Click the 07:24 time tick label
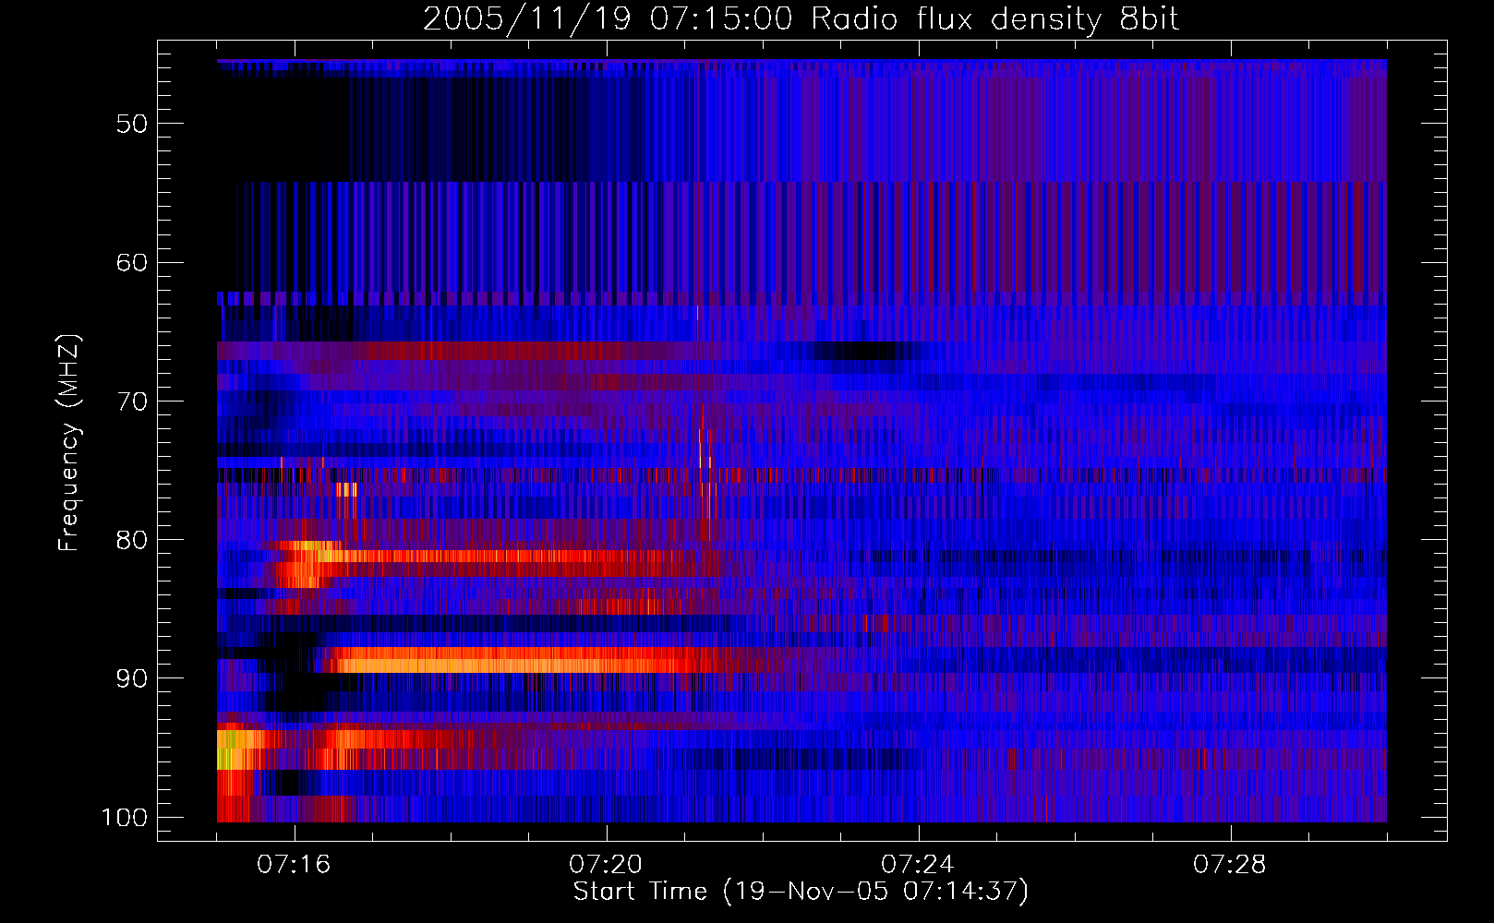The image size is (1494, 923). click(918, 865)
